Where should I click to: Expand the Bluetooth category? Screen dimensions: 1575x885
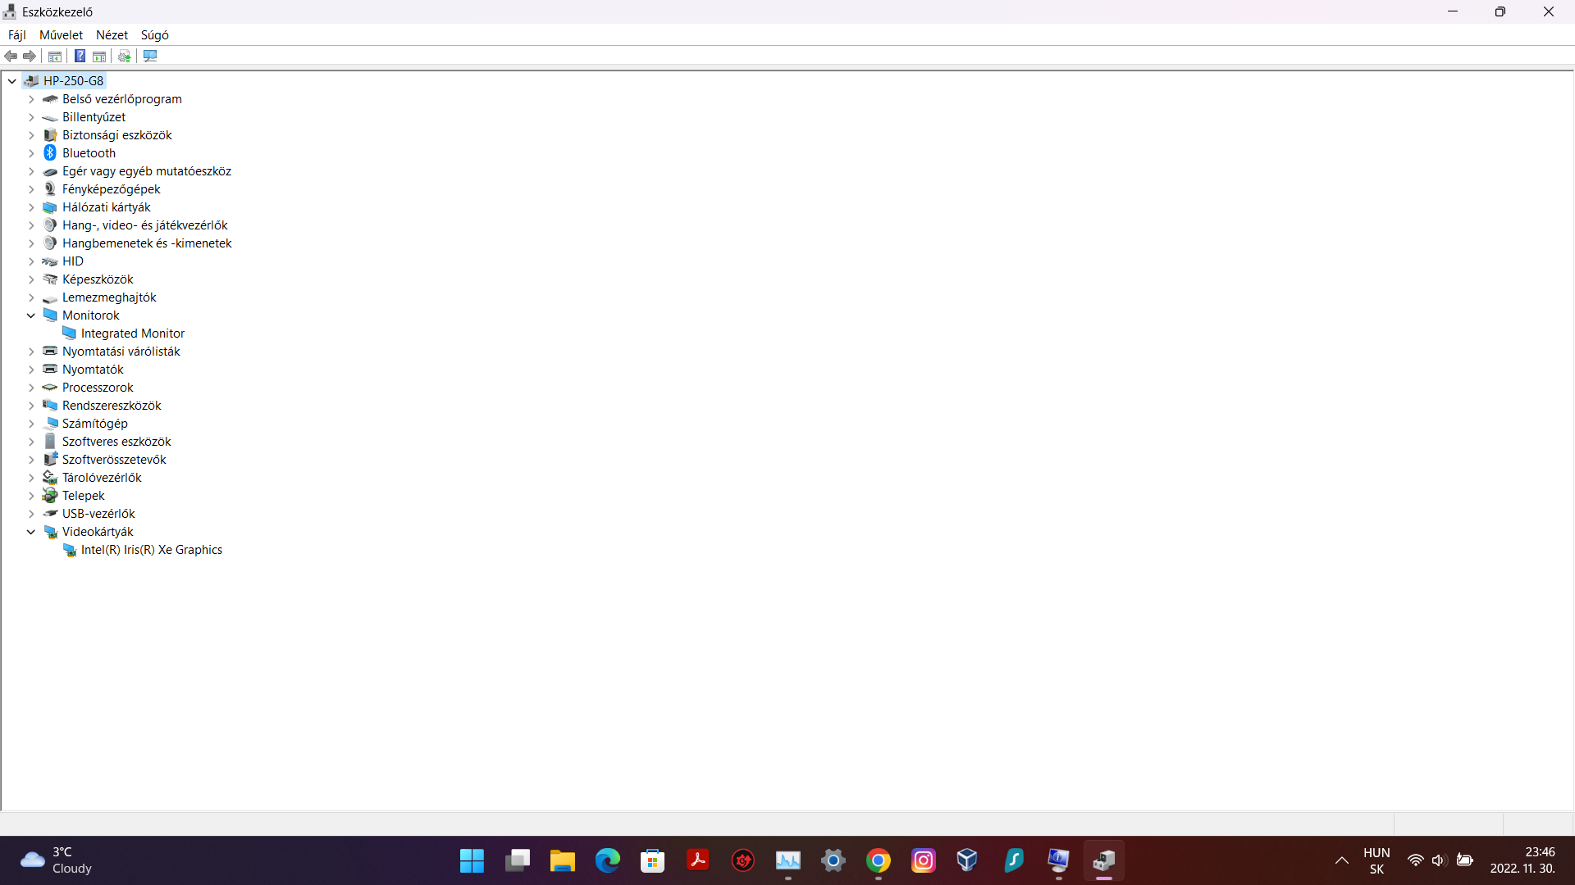point(31,153)
